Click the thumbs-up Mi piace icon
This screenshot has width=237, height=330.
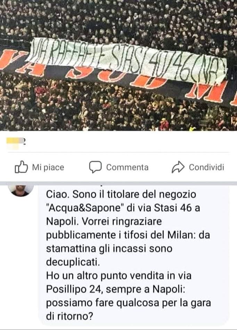21,167
